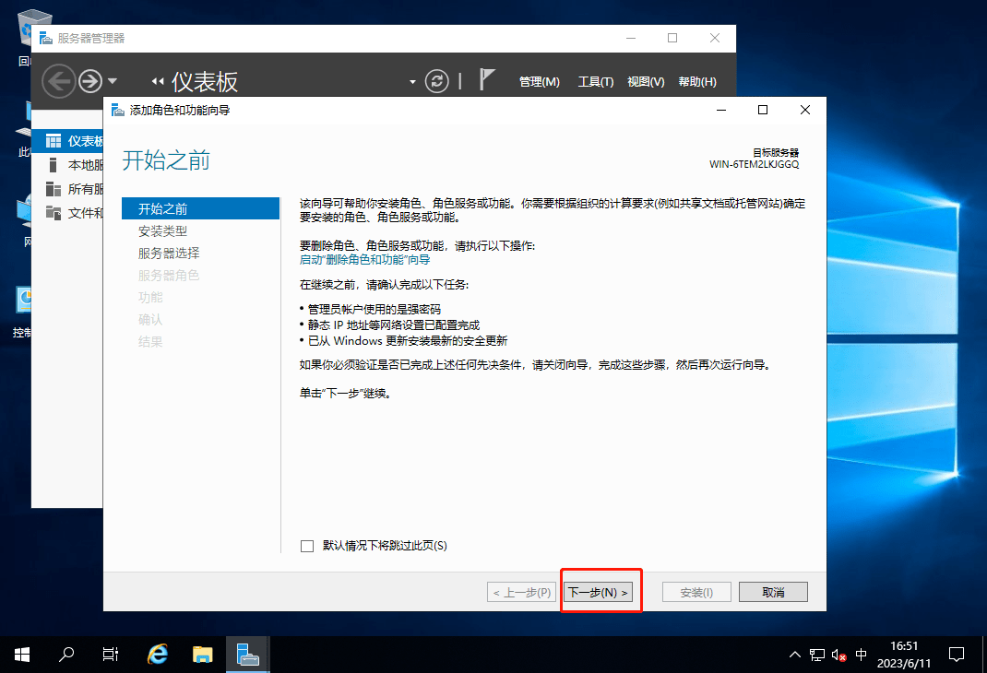Cancel the wizard with 取消
987x673 pixels.
(x=773, y=592)
